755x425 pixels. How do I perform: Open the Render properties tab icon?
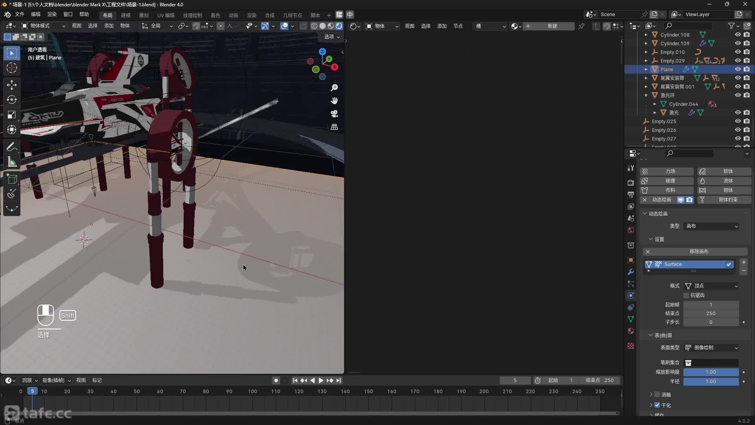(631, 183)
